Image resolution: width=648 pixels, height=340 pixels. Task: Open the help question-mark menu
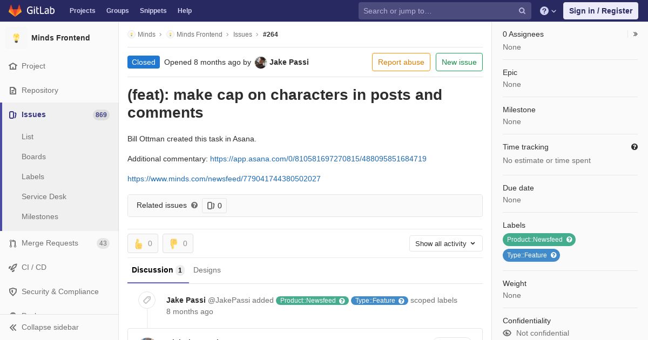548,11
